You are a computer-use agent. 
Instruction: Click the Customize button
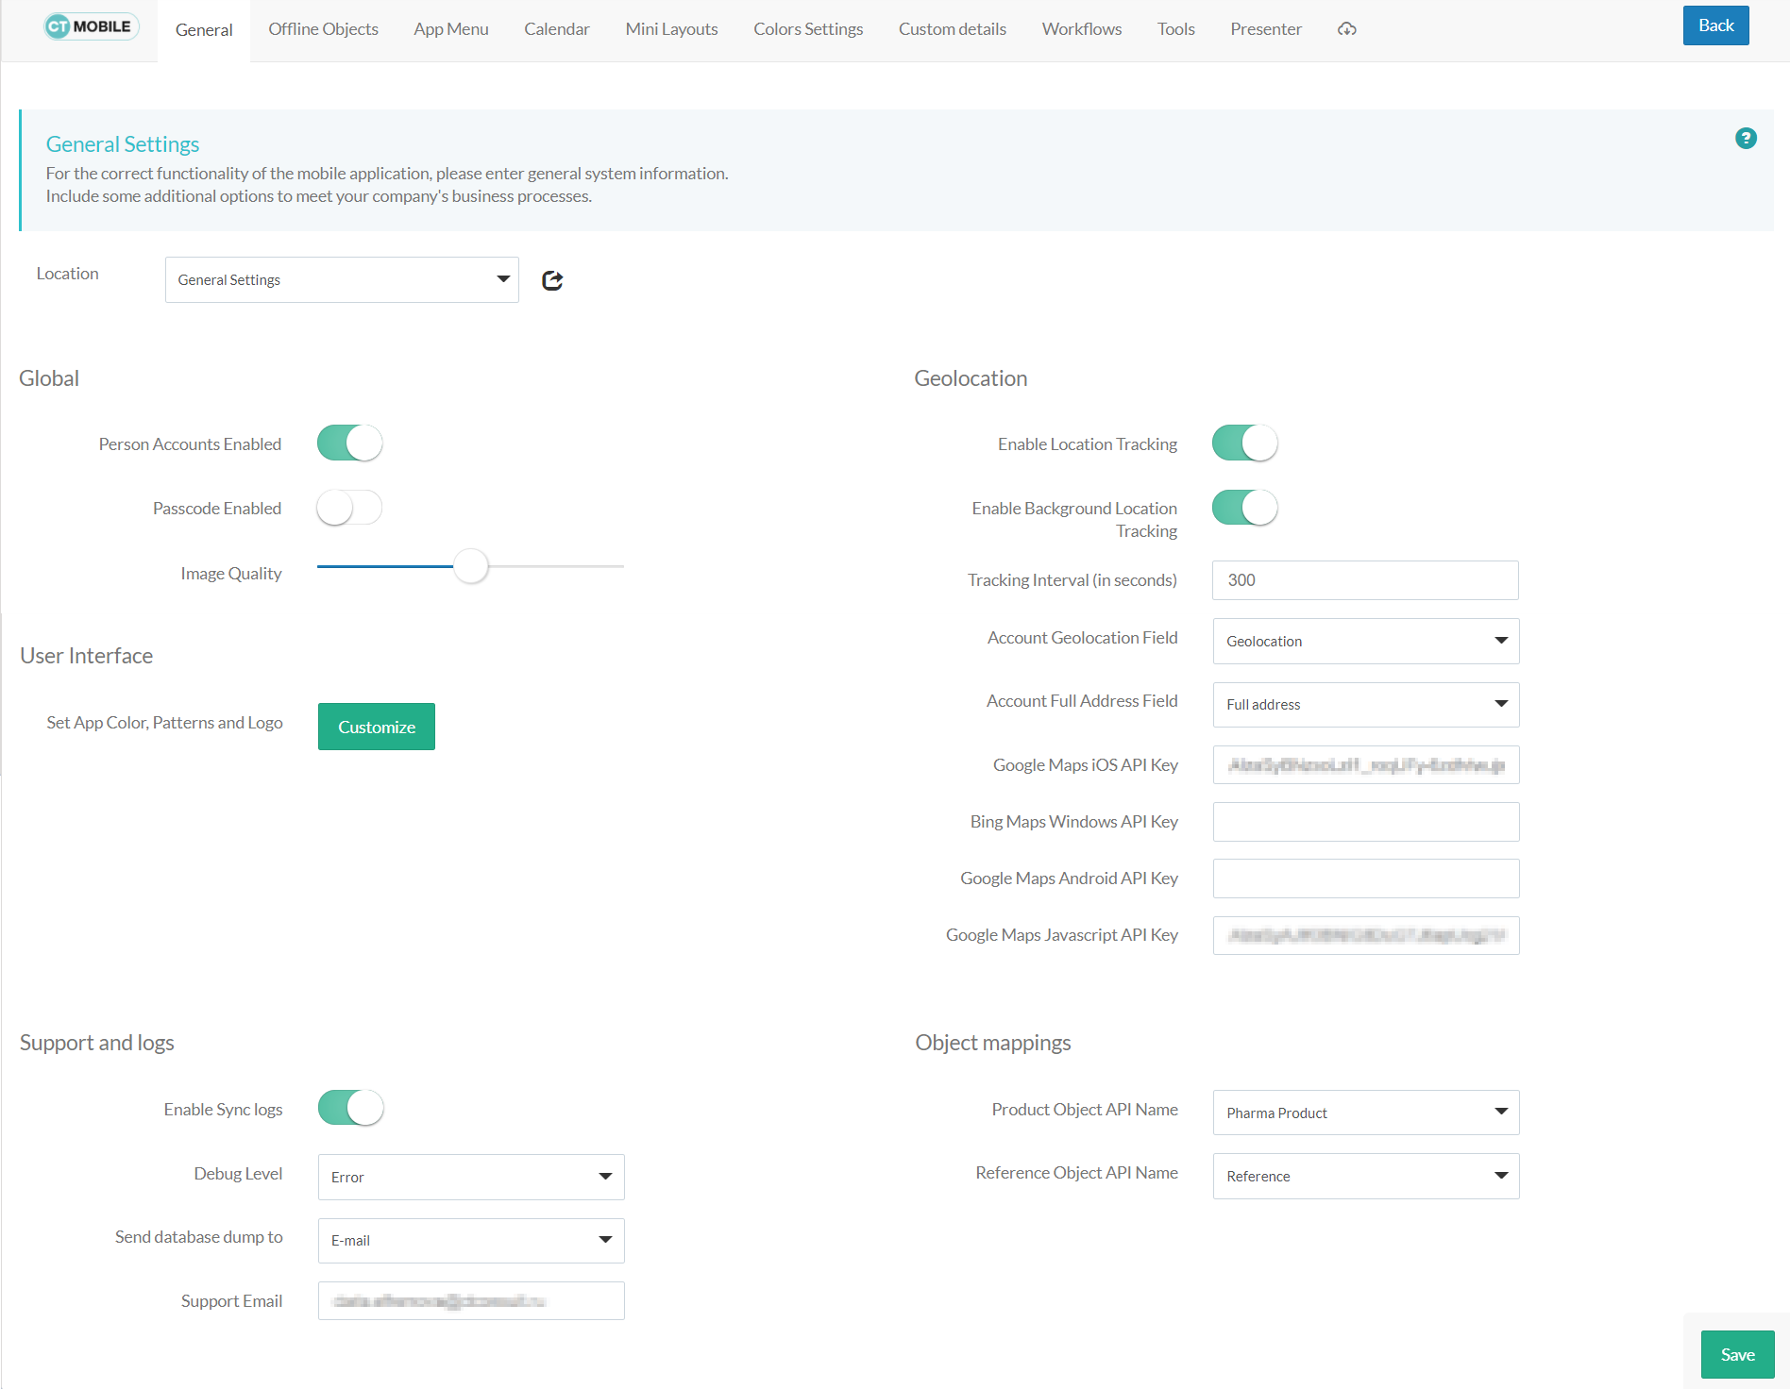376,727
